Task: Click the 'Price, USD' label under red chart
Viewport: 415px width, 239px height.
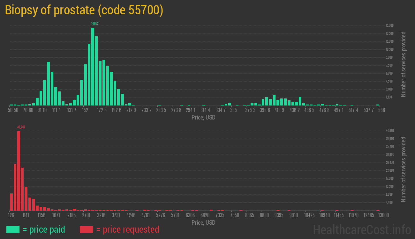Action: click(x=203, y=222)
